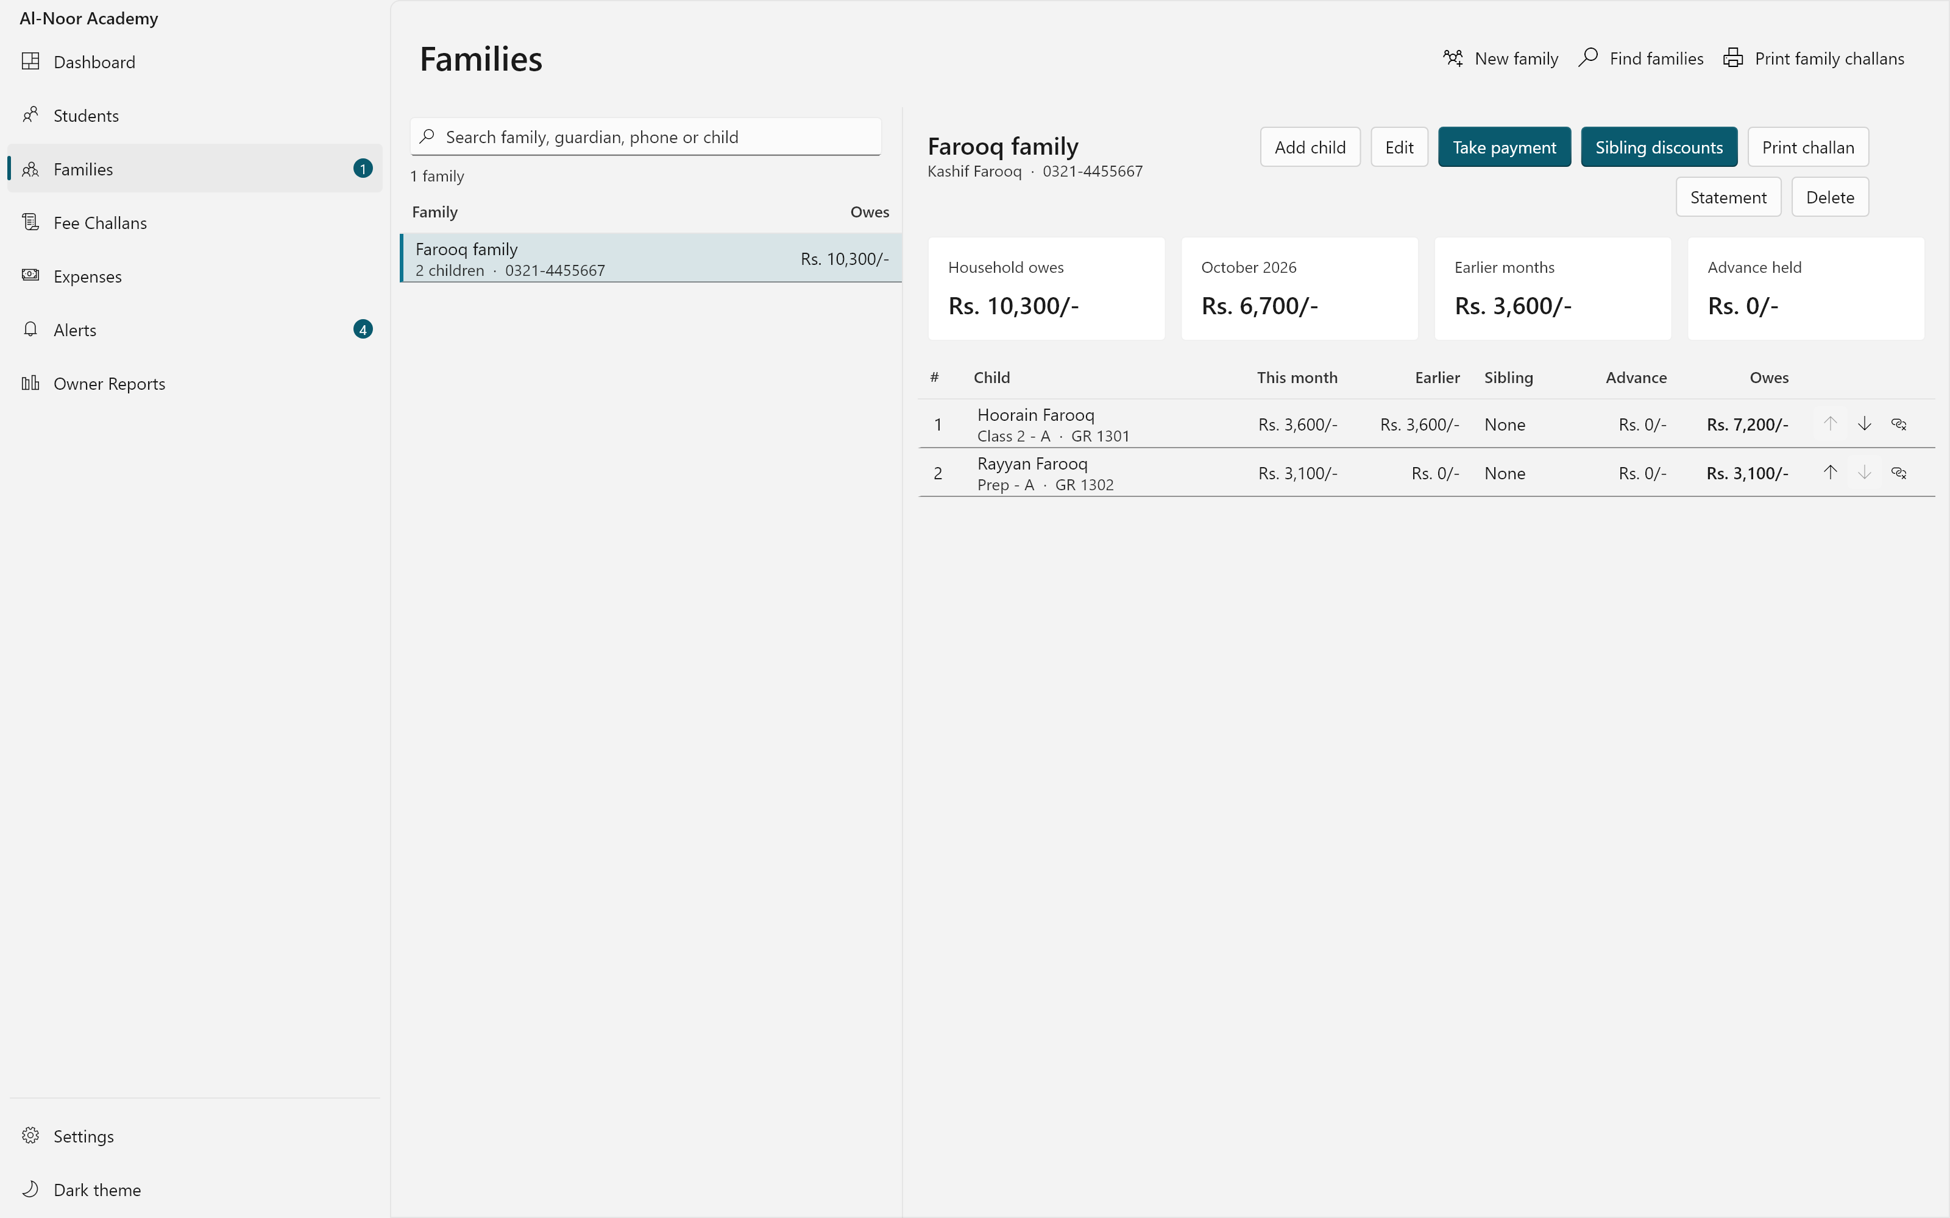Open Settings page

pos(195,1135)
